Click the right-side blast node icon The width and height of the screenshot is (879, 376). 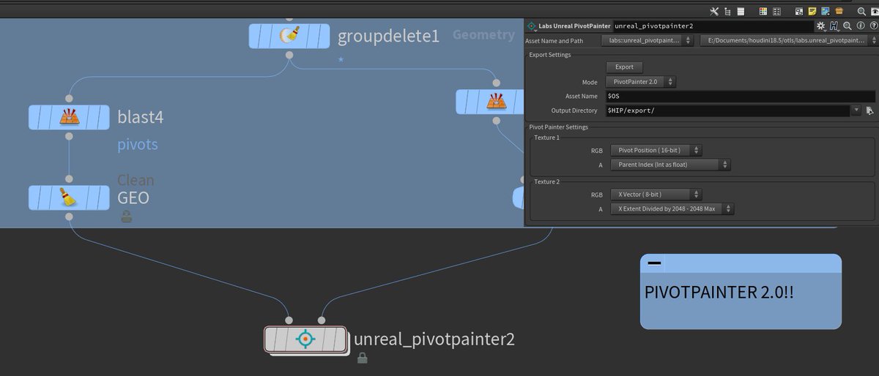tap(496, 101)
